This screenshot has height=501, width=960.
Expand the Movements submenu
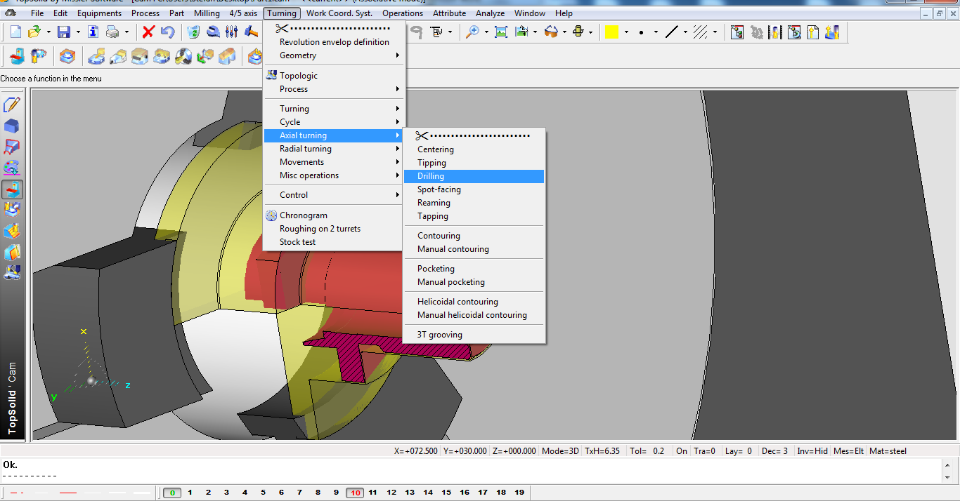tap(335, 162)
